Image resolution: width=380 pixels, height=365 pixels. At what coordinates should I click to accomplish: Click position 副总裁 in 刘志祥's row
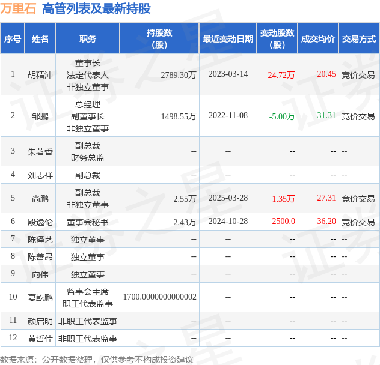coord(88,175)
